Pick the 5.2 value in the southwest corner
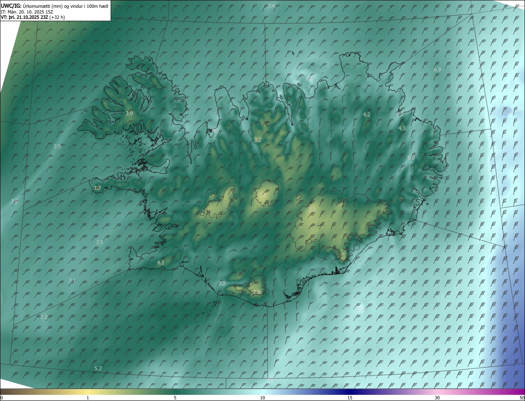 [x=98, y=369]
